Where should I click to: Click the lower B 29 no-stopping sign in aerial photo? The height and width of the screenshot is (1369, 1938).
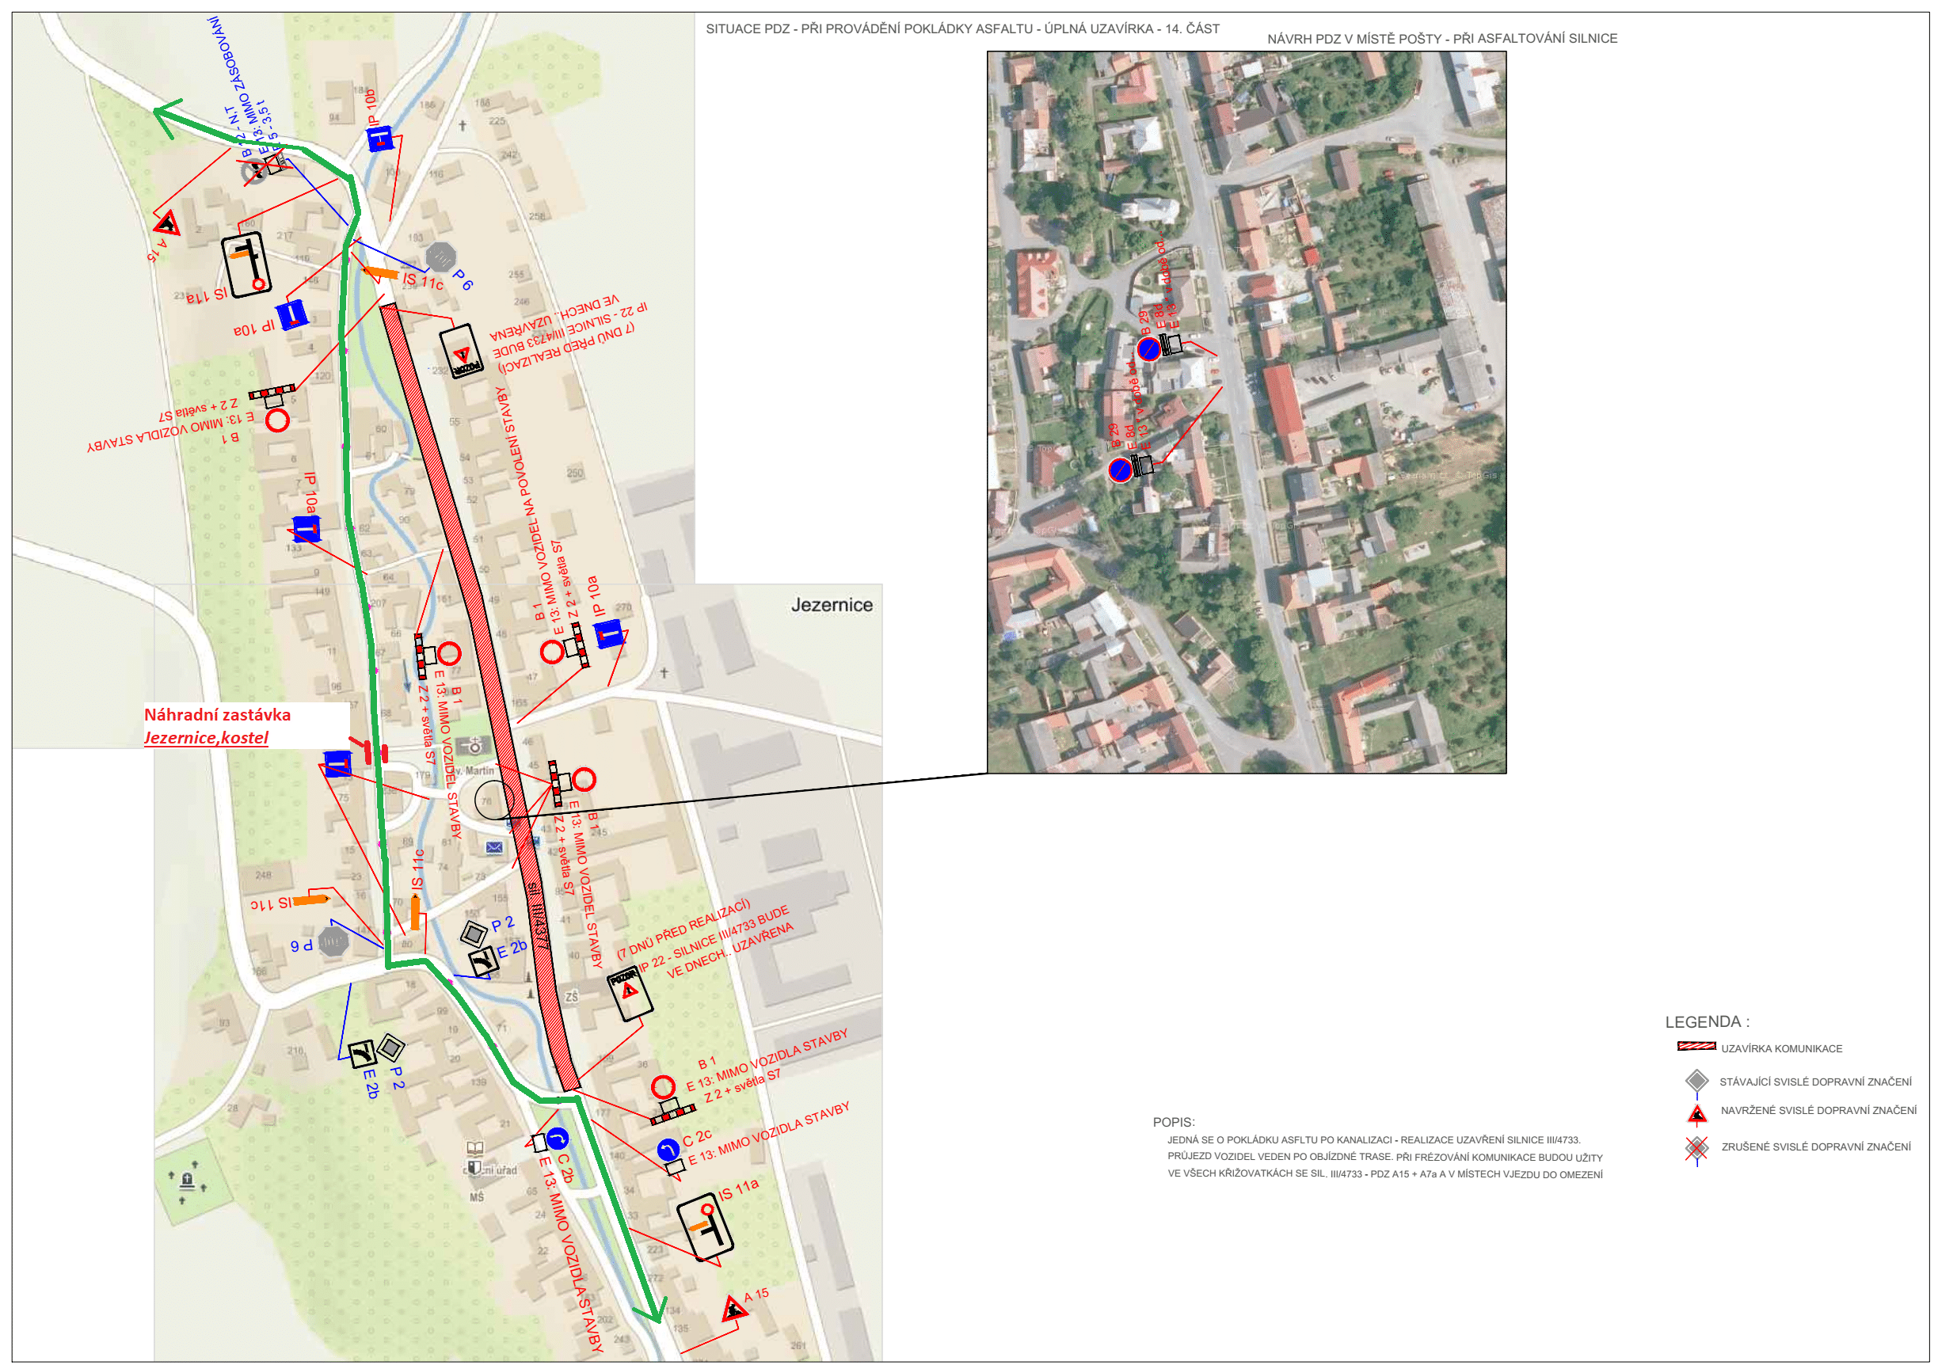tap(1120, 470)
